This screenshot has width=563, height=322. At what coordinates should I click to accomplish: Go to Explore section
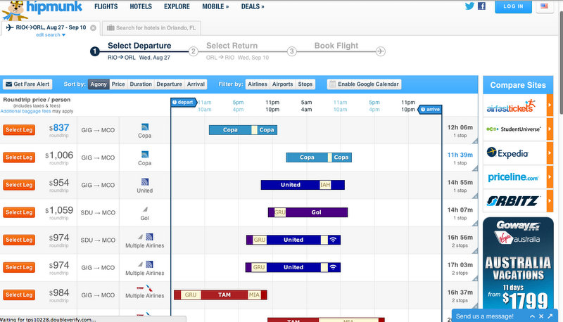click(177, 6)
